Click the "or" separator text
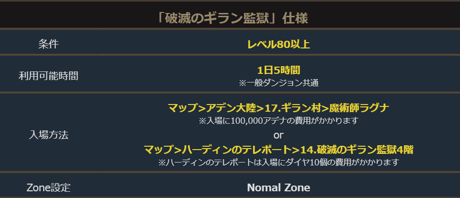Image resolution: width=460 pixels, height=198 pixels. pos(278,135)
